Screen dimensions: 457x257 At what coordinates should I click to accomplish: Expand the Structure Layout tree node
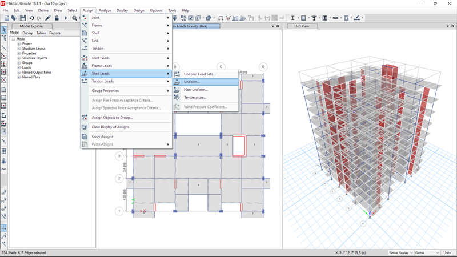click(19, 49)
